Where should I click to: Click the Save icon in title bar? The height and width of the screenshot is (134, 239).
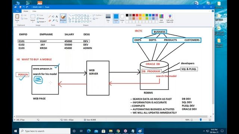[20, 7]
